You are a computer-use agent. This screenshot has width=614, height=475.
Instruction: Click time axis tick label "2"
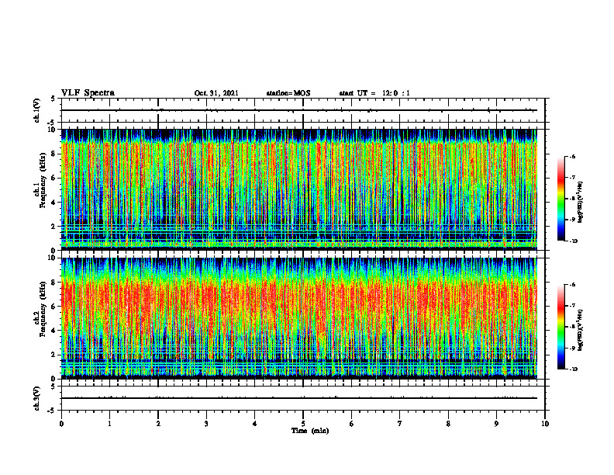coord(158,424)
